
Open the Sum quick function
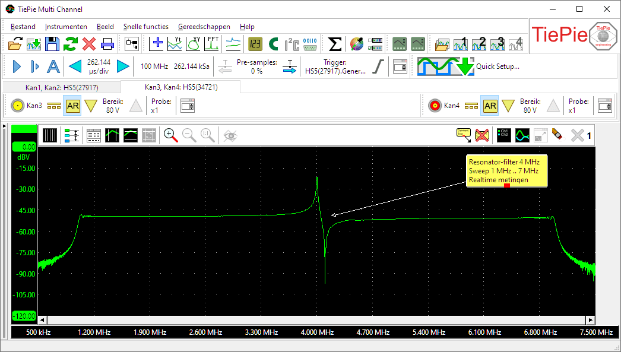(335, 43)
